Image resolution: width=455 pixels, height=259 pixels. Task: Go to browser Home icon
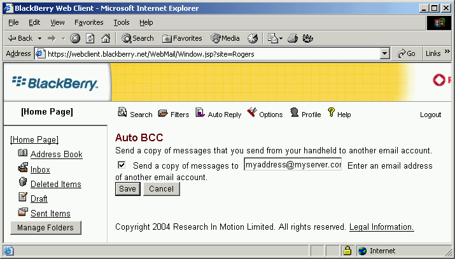pyautogui.click(x=106, y=38)
